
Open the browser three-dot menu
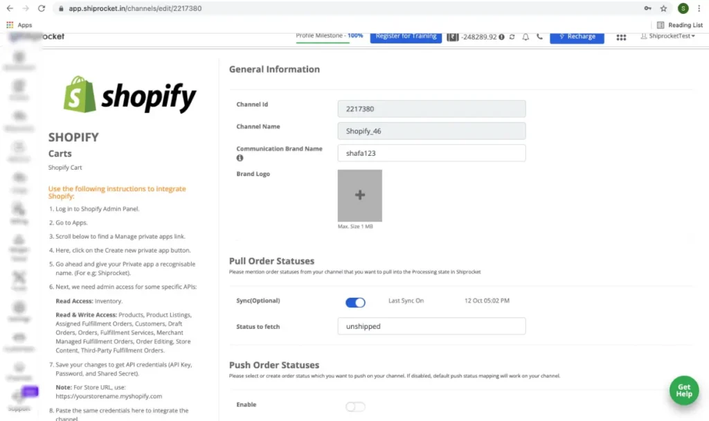pos(699,8)
